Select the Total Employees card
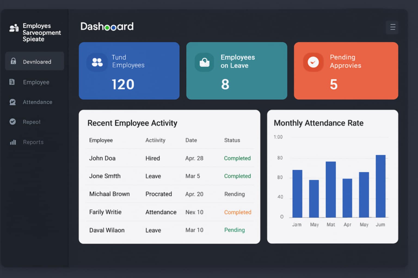The height and width of the screenshot is (278, 418). coord(129,71)
